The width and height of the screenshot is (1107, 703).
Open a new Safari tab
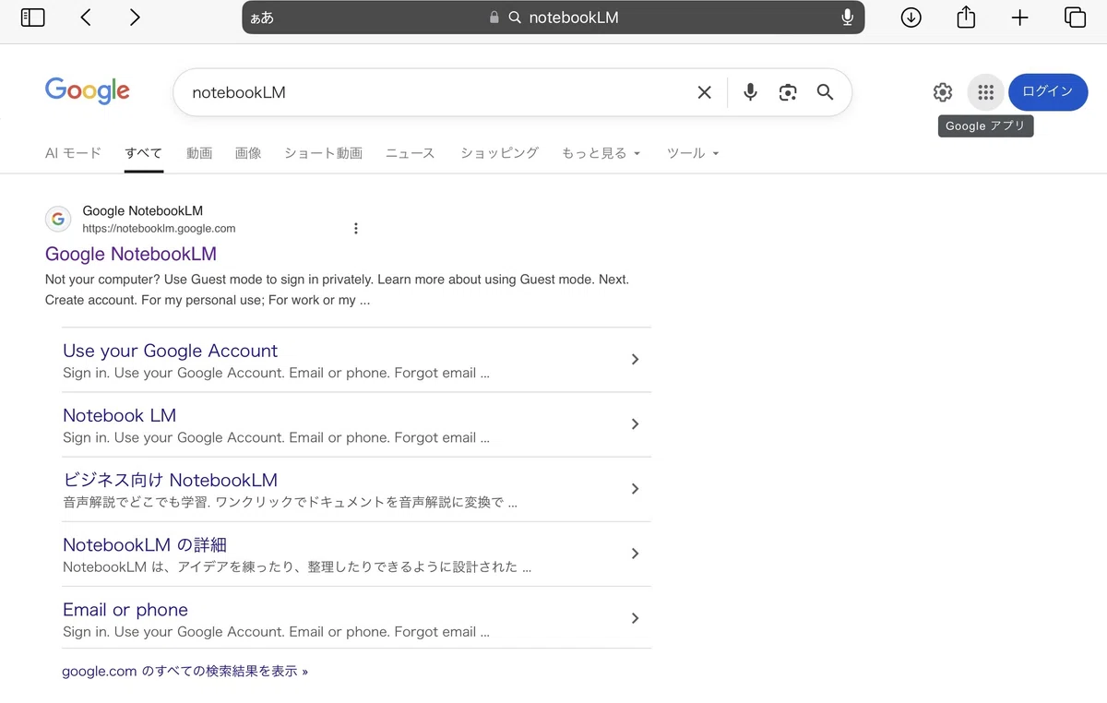point(1019,18)
